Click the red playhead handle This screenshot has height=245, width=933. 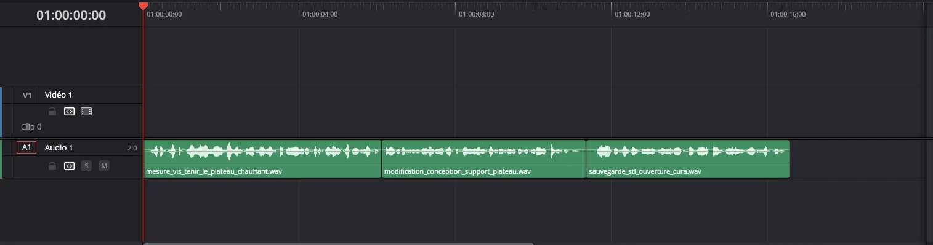pyautogui.click(x=143, y=6)
